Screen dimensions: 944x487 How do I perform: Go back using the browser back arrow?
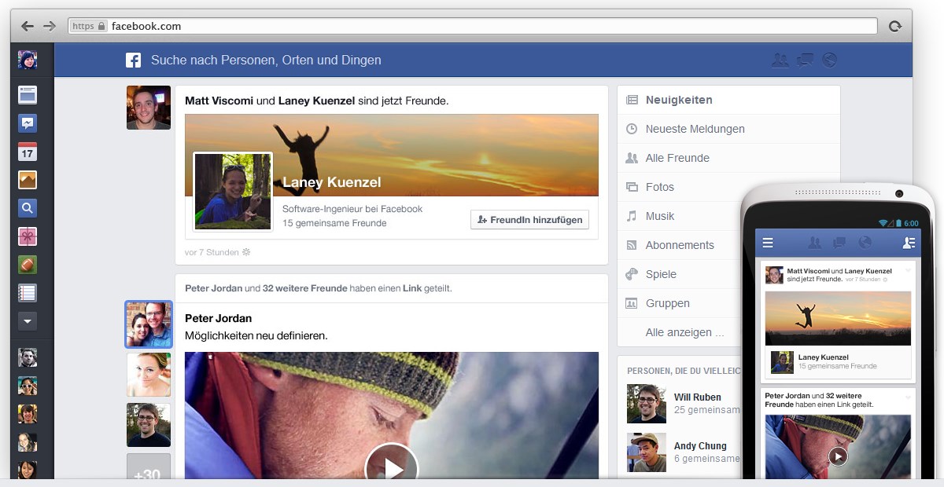tap(28, 26)
